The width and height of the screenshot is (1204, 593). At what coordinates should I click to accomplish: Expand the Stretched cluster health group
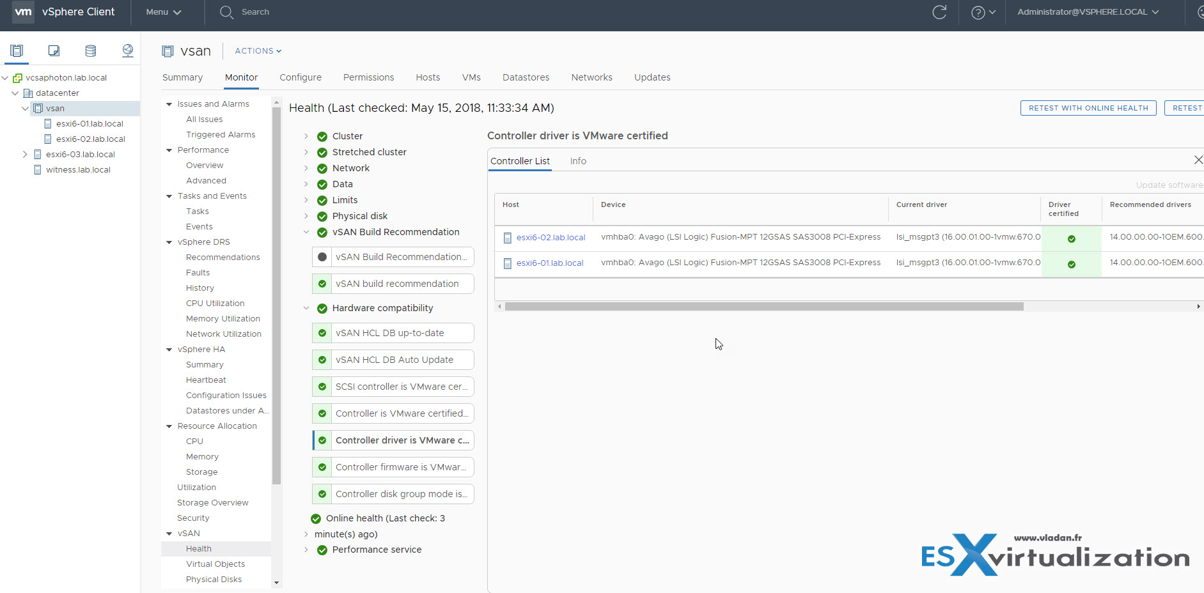[306, 152]
